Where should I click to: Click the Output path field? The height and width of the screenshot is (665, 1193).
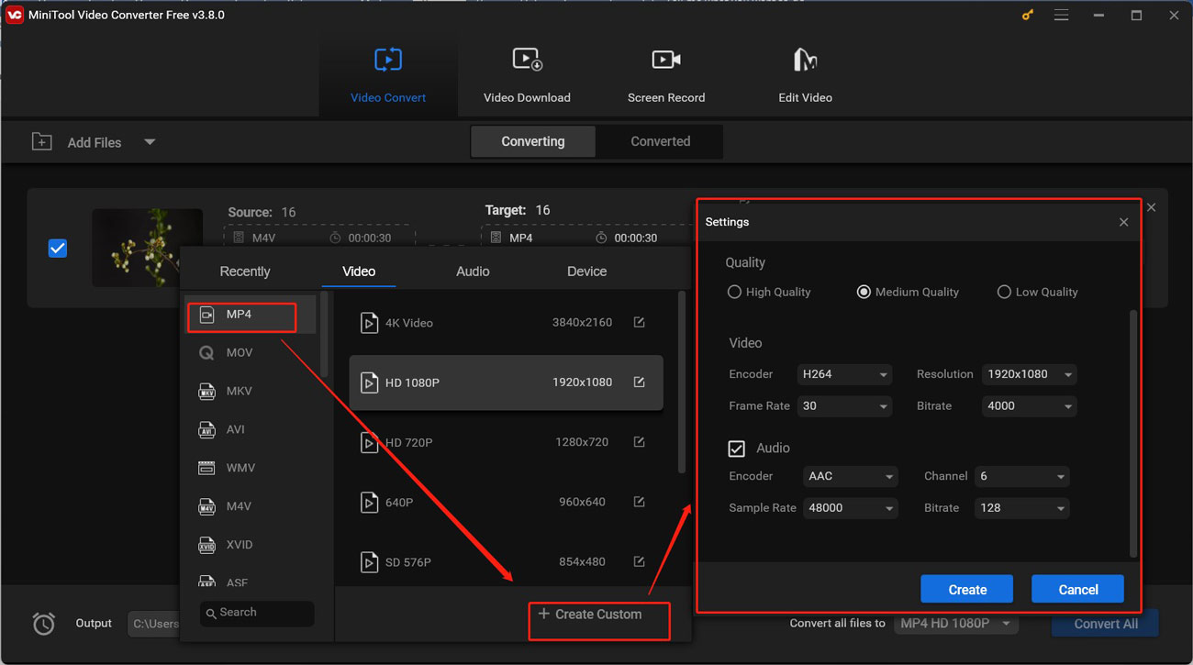point(153,624)
